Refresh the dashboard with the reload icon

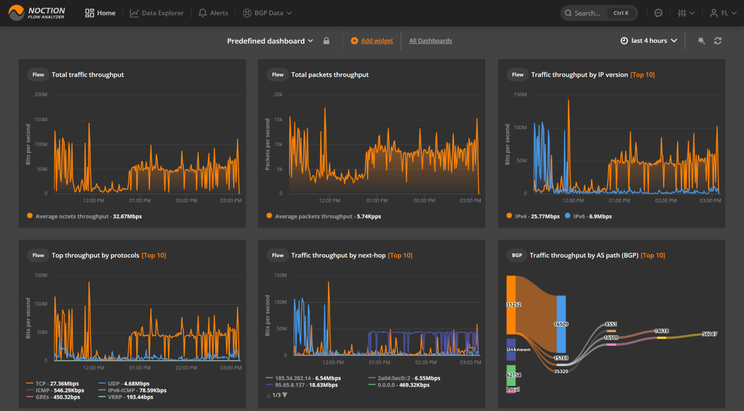(718, 41)
